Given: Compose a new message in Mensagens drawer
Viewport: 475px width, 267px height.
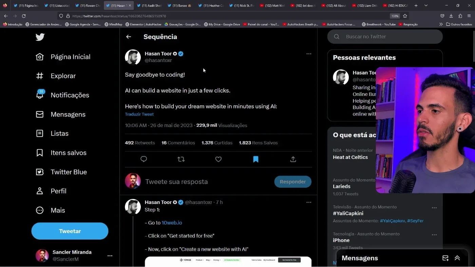Looking at the screenshot, I should point(445,258).
